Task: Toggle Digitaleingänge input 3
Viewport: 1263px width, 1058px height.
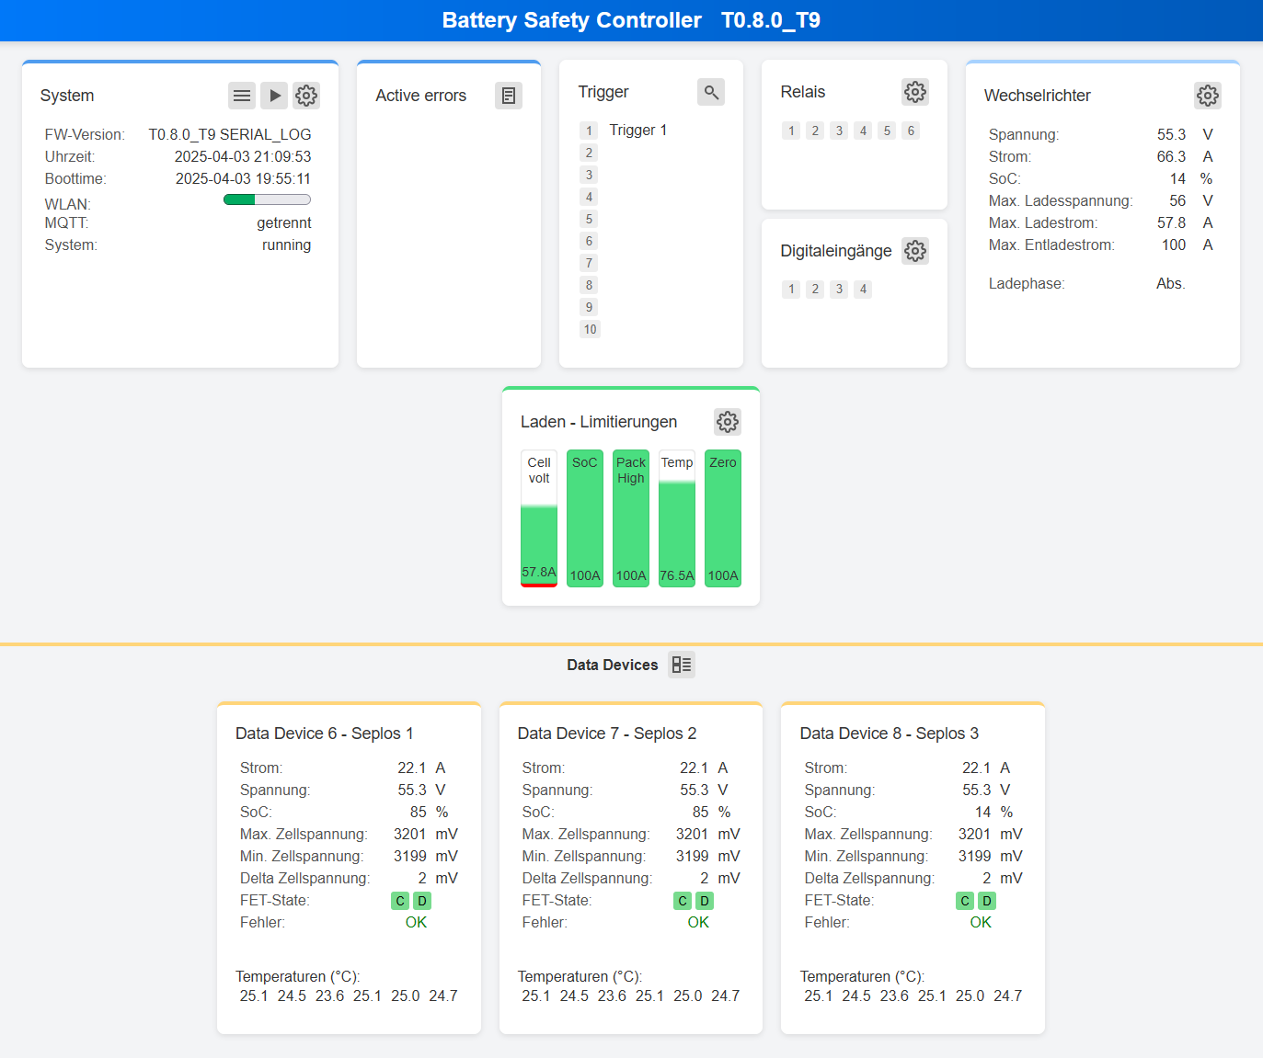Action: point(839,290)
